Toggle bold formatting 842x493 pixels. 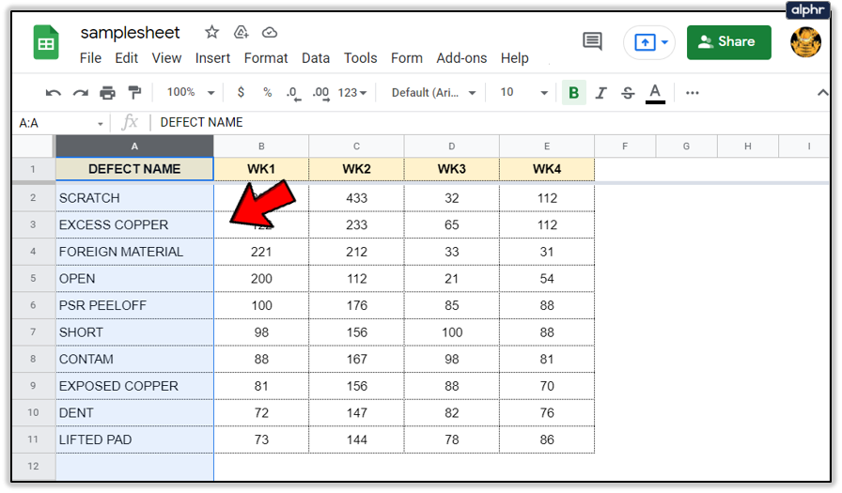[x=572, y=93]
